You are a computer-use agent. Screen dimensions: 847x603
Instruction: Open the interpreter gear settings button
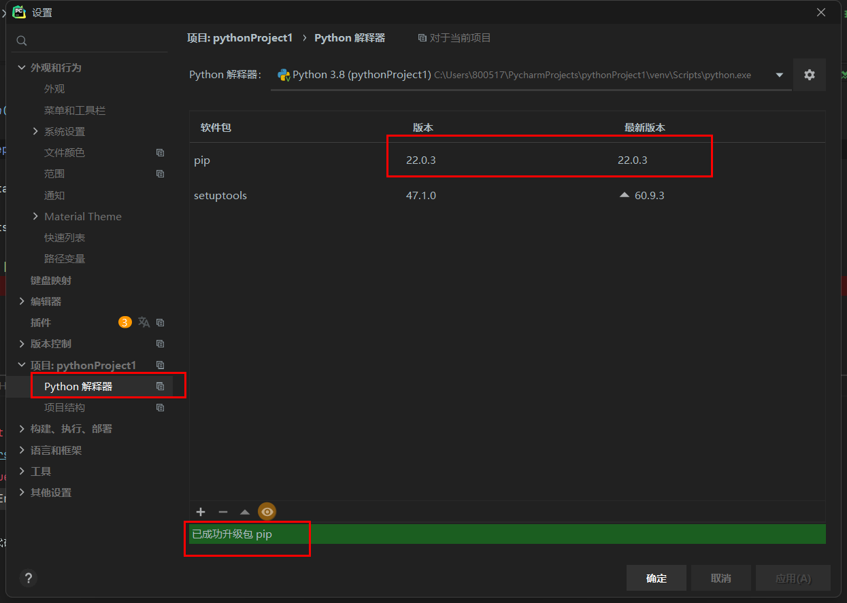coord(809,75)
